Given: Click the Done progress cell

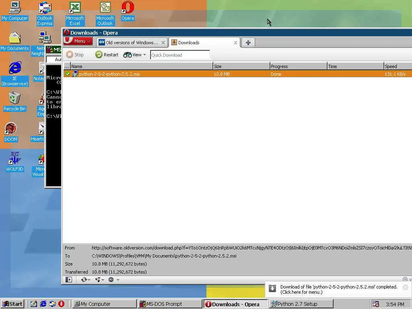Looking at the screenshot, I should (x=276, y=74).
